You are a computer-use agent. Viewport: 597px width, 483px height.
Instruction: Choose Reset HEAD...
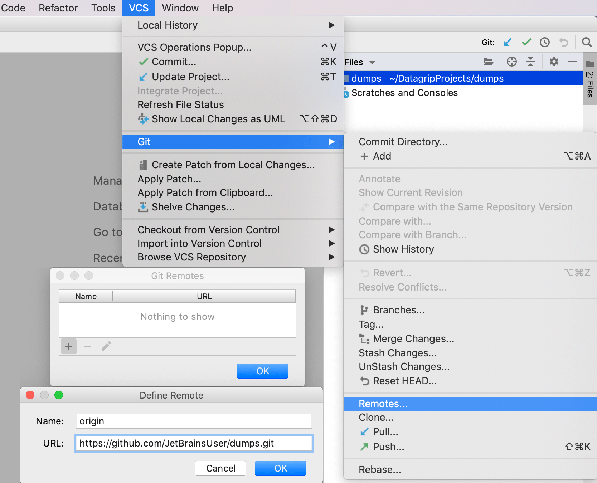click(x=470, y=381)
